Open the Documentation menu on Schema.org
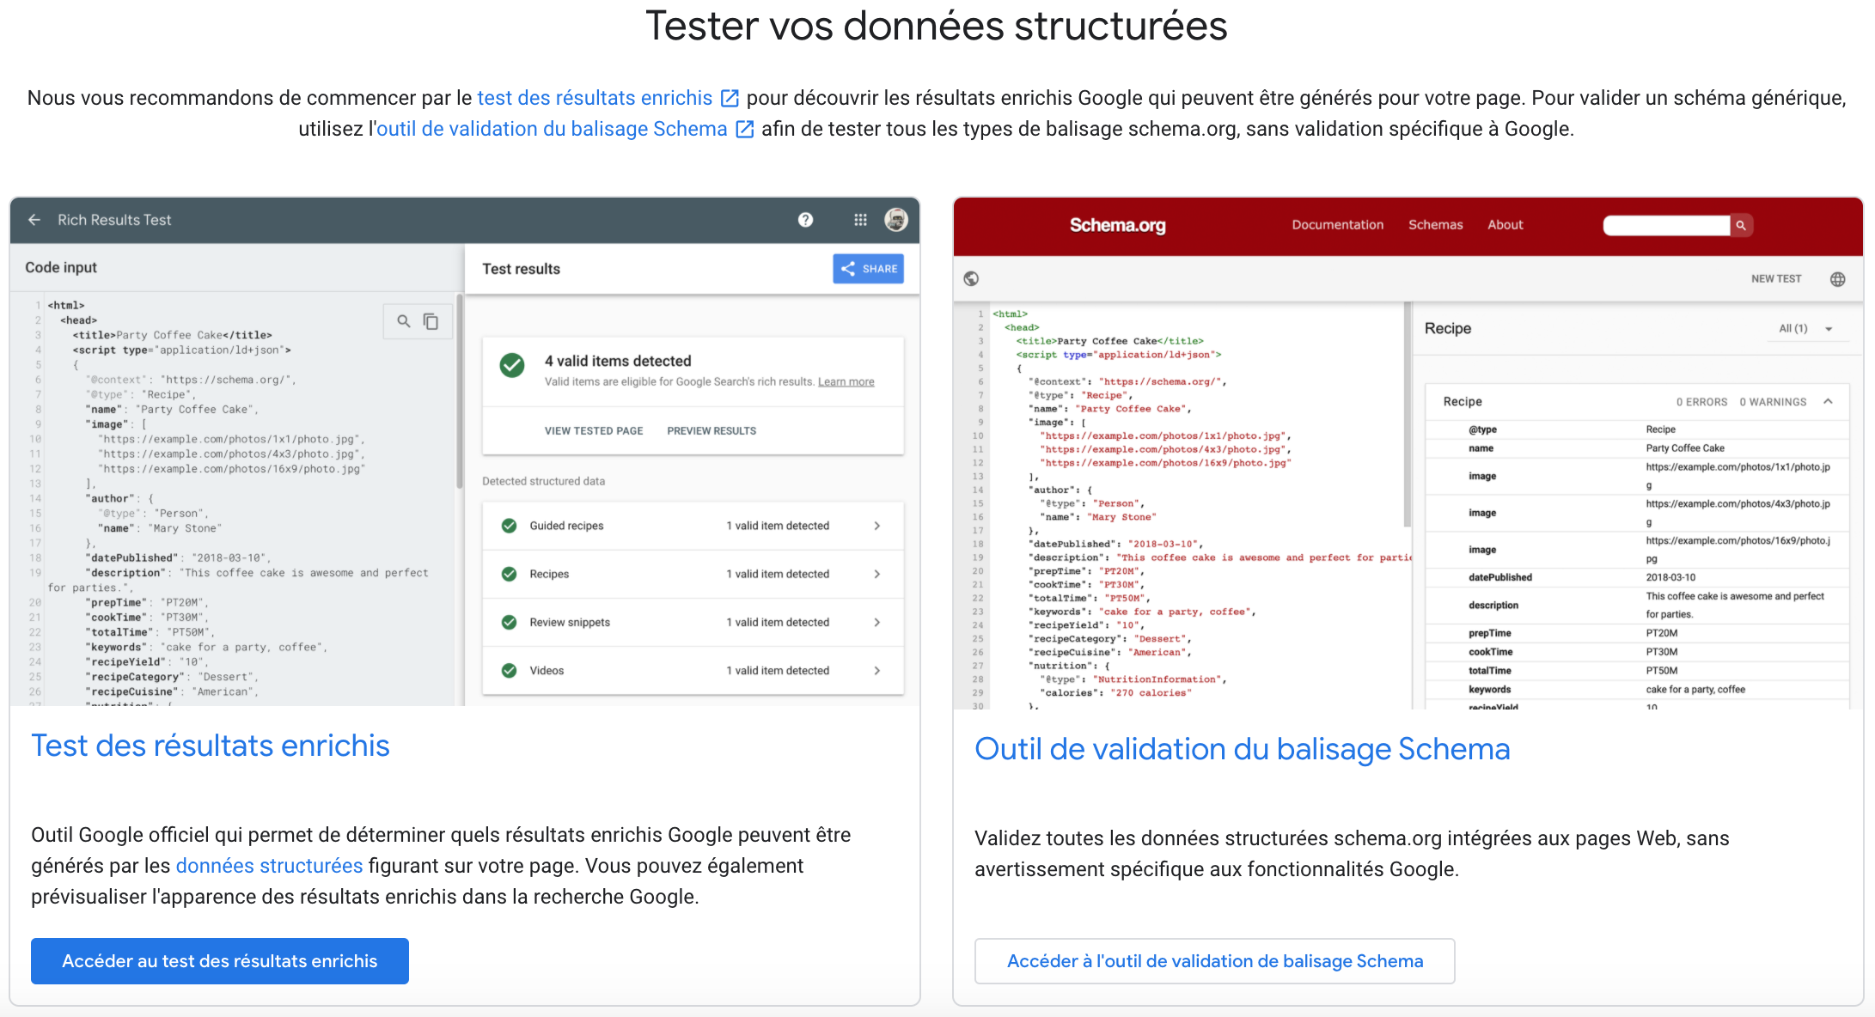This screenshot has width=1875, height=1017. tap(1337, 225)
